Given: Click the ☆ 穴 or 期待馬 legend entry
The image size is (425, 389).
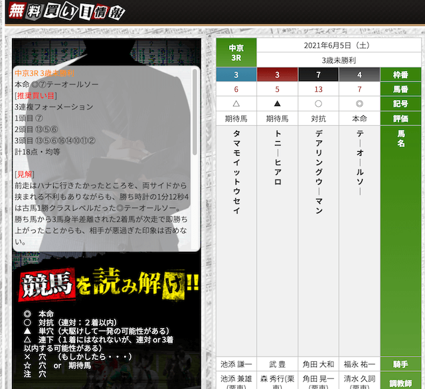Looking at the screenshot, I should pyautogui.click(x=57, y=365).
